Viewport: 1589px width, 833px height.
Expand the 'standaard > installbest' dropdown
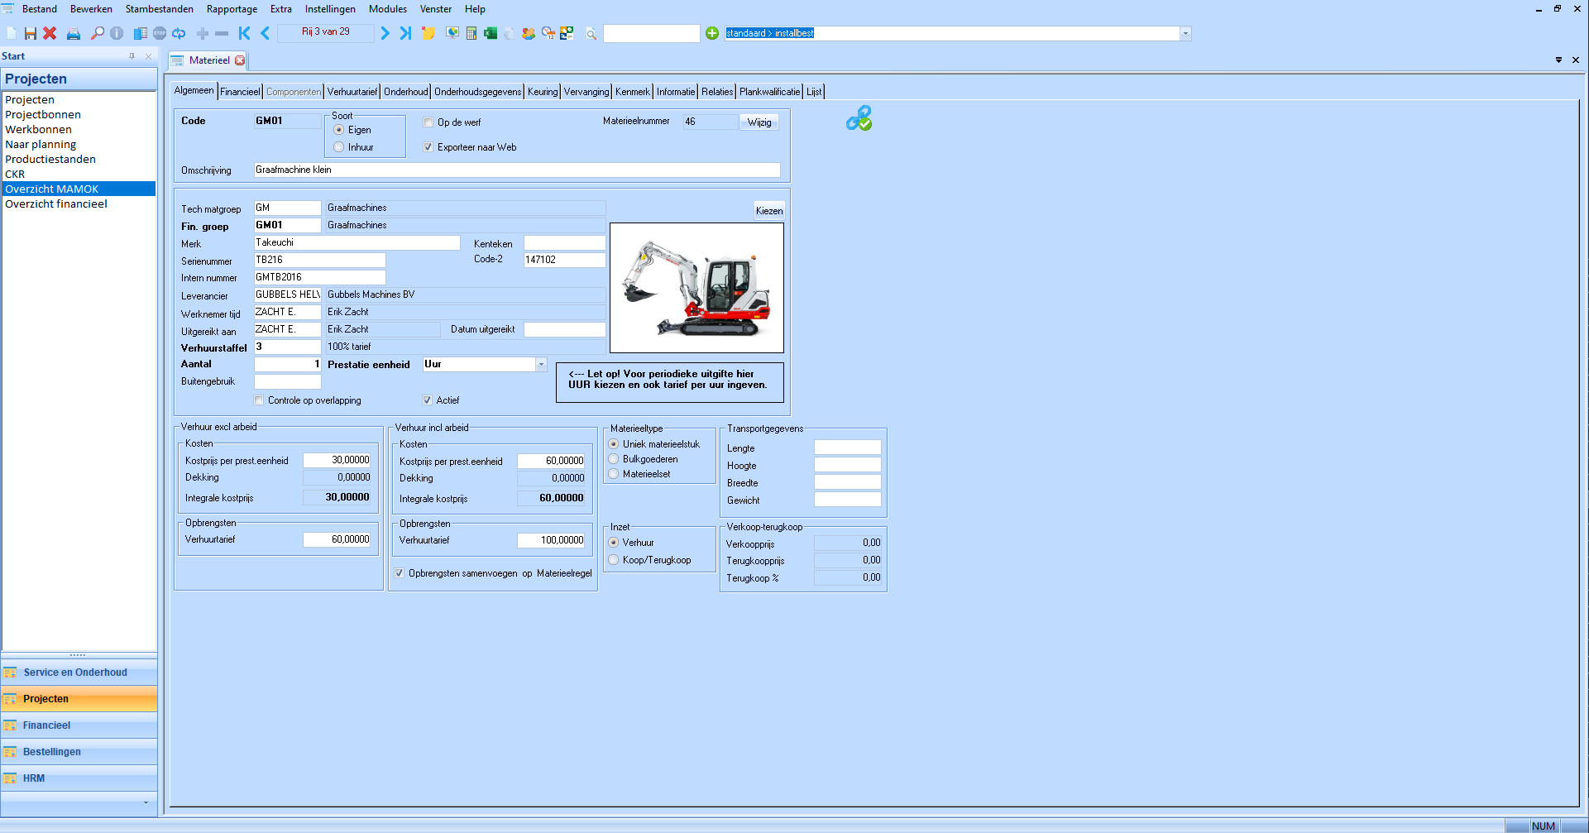click(1185, 34)
